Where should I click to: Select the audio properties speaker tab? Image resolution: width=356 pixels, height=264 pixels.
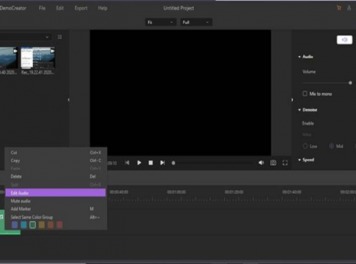[344, 40]
